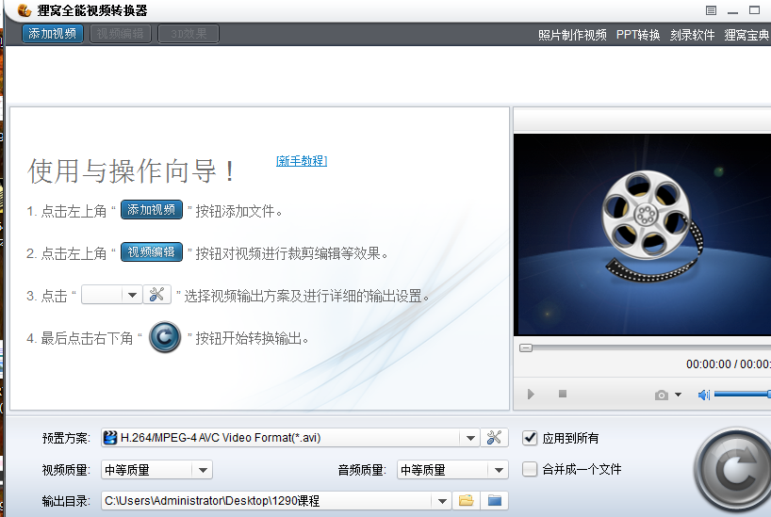Open the 预置方案 format dropdown

pyautogui.click(x=470, y=438)
